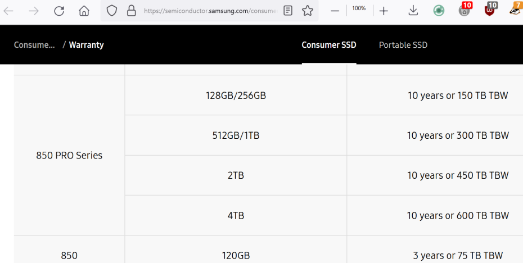523x263 pixels.
Task: View site security padlock details
Action: (x=131, y=11)
